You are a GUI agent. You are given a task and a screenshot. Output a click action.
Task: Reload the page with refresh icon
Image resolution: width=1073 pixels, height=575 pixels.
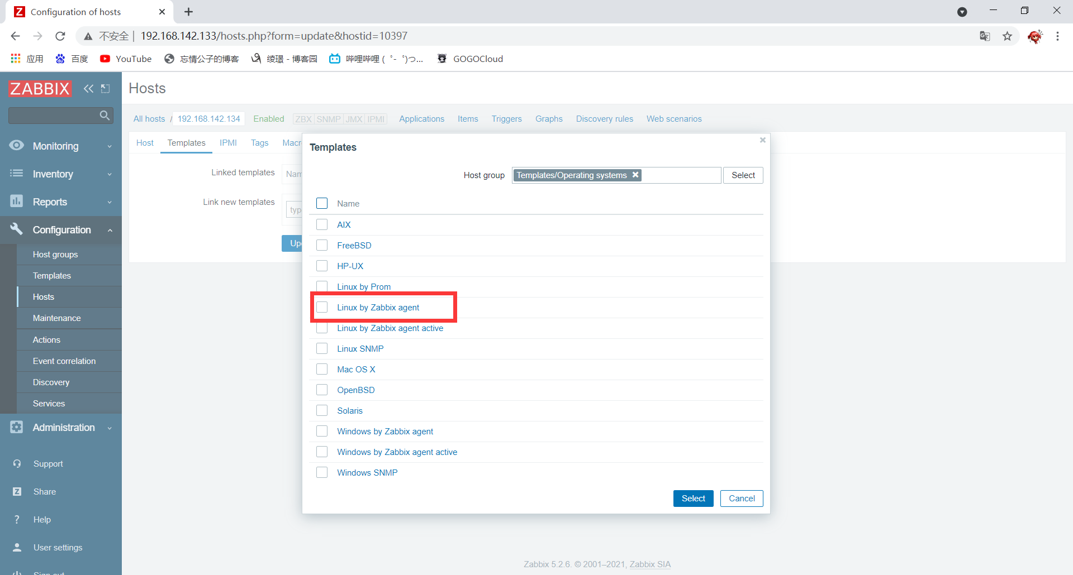(x=60, y=36)
